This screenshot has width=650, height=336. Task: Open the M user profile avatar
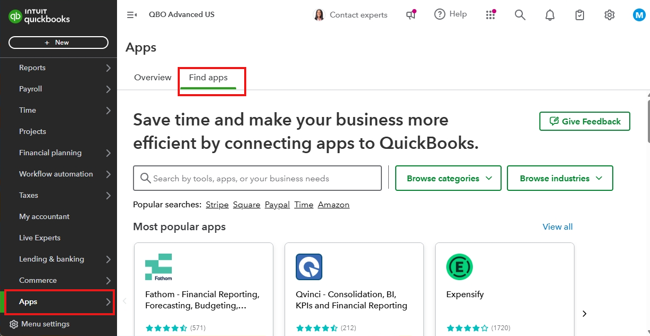click(639, 15)
